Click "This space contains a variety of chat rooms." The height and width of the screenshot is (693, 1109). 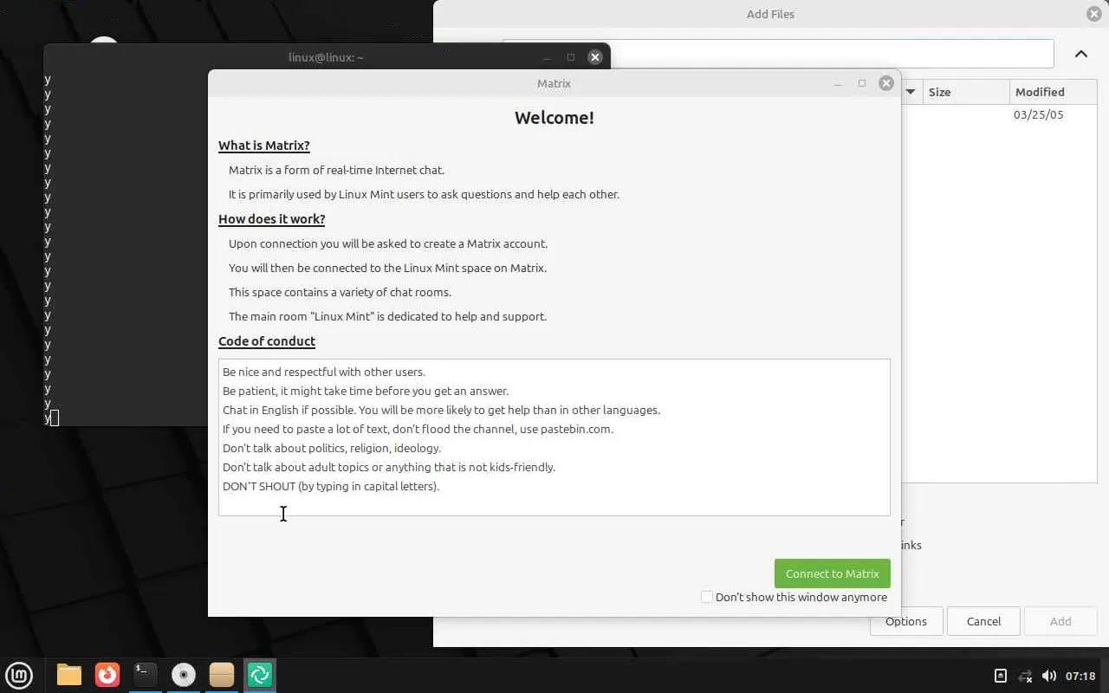click(x=340, y=292)
